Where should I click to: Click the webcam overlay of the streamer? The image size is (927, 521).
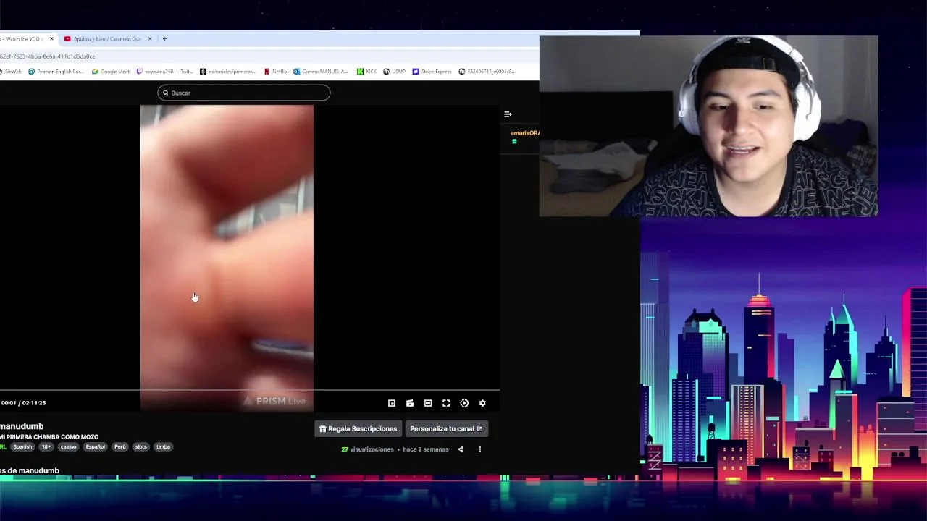(x=708, y=126)
